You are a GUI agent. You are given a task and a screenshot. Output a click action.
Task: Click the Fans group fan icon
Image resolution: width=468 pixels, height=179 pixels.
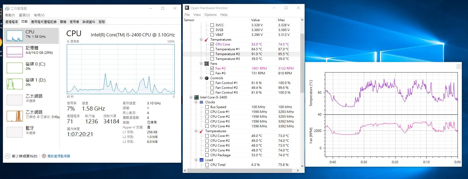coord(207,64)
